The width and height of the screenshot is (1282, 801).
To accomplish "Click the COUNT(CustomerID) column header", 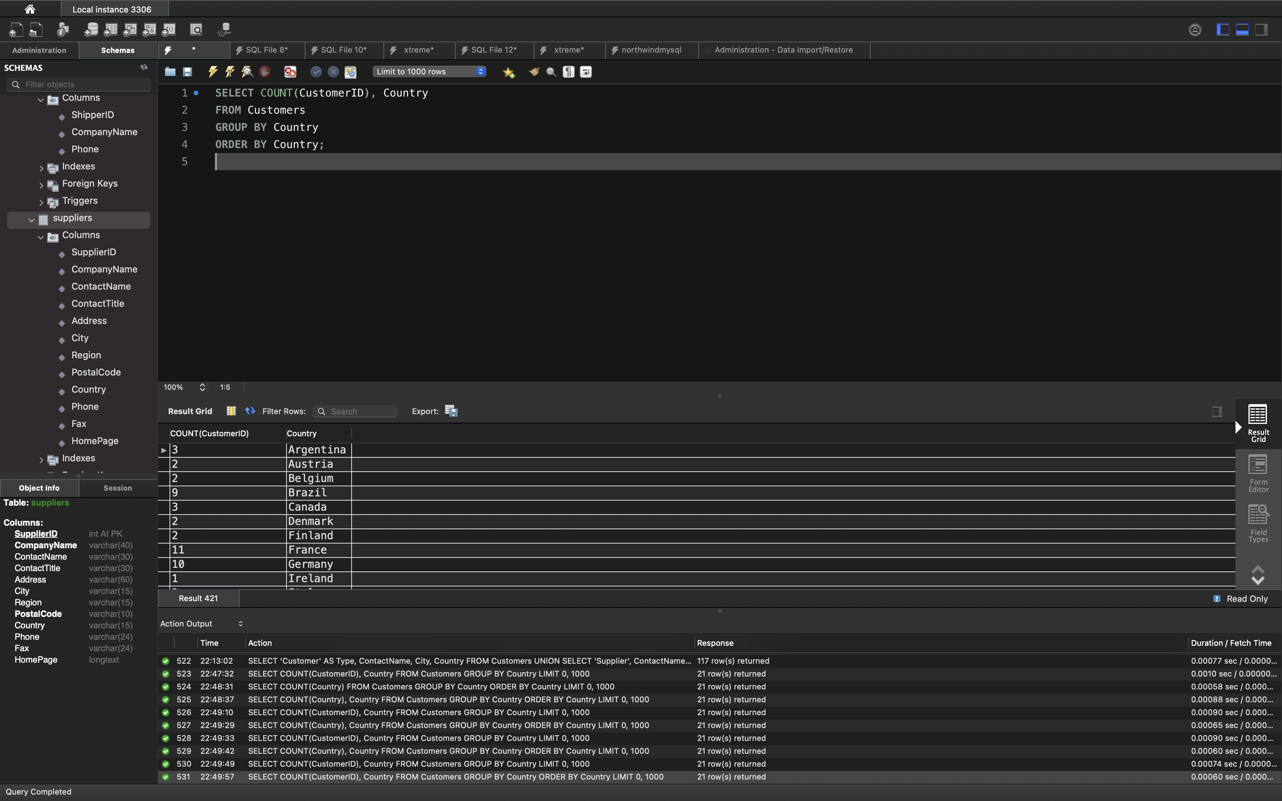I will coord(210,433).
